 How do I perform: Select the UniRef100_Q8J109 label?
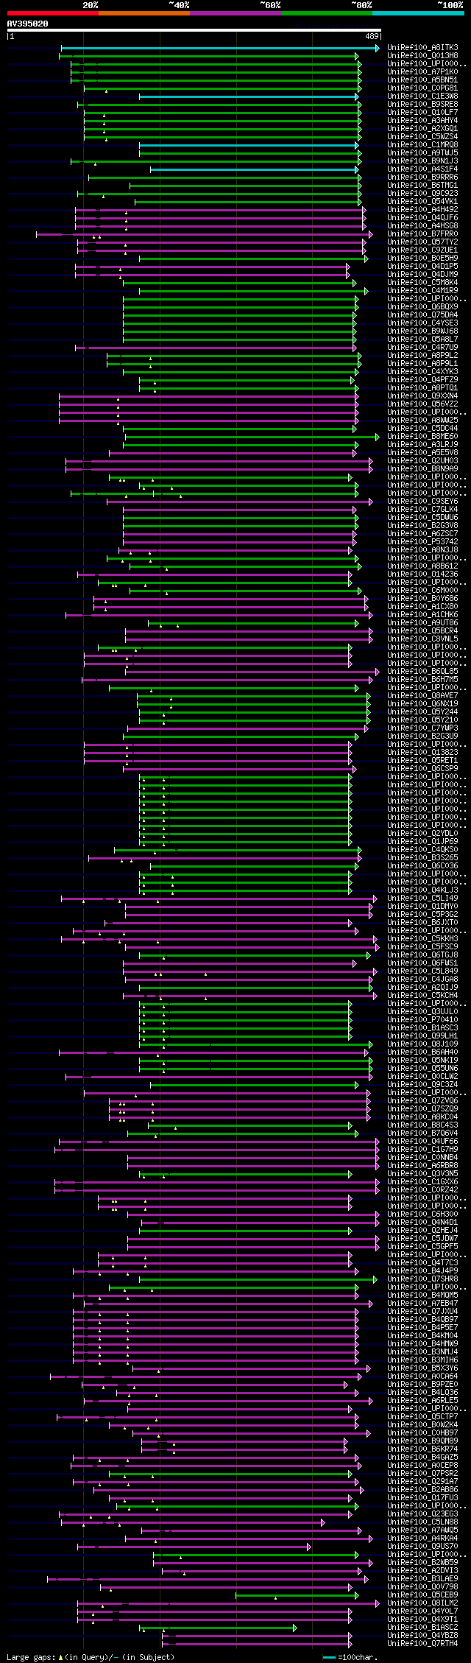pos(422,1044)
